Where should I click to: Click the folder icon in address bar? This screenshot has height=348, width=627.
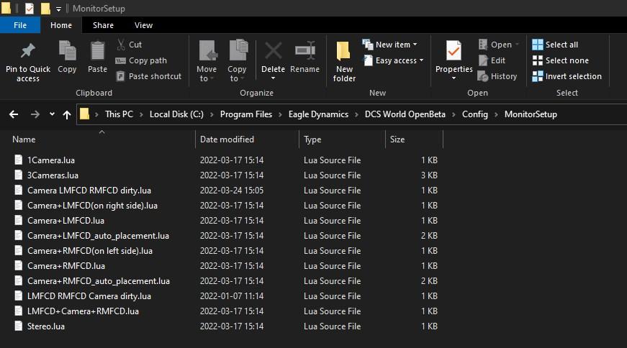click(84, 114)
